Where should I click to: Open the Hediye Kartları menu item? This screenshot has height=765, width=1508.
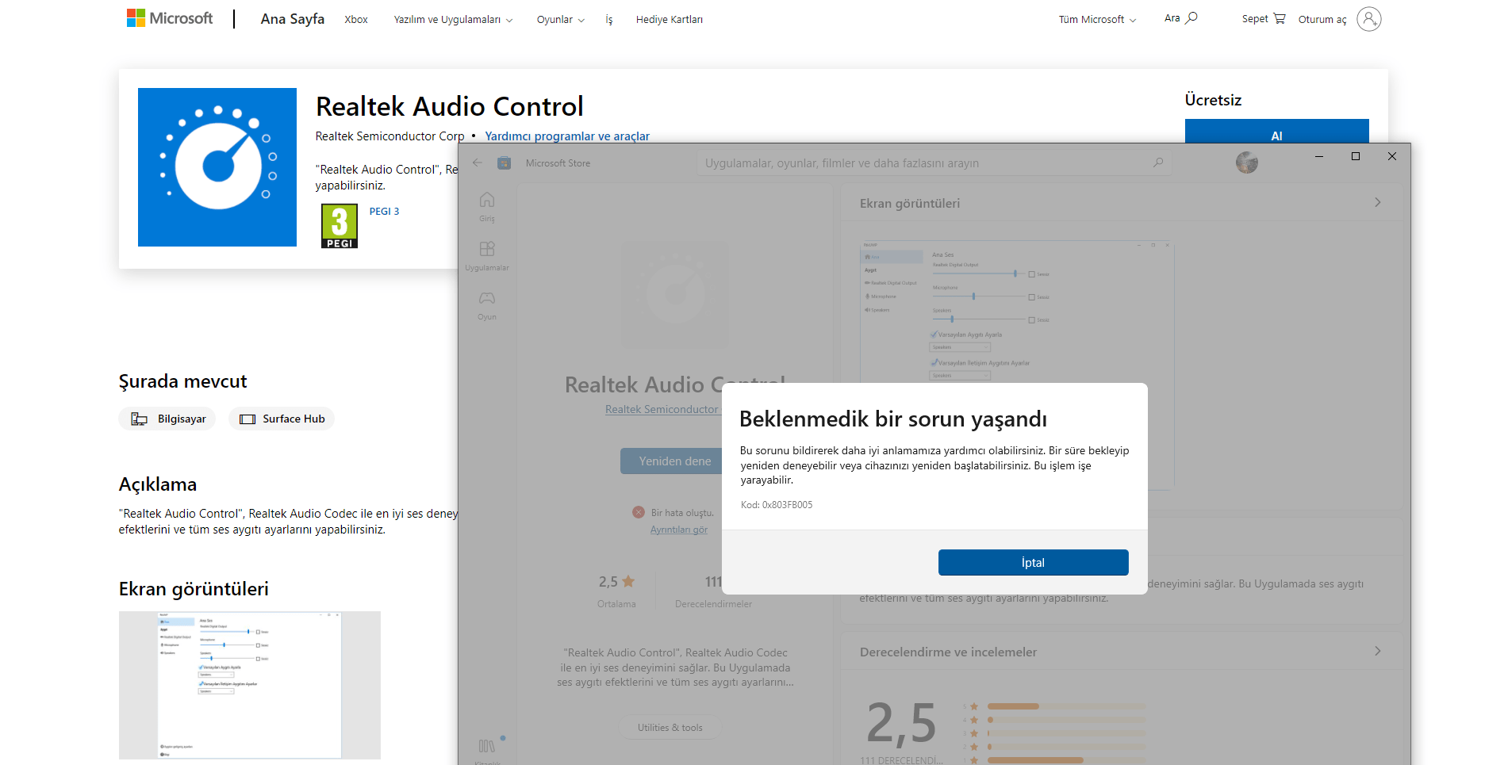point(670,19)
